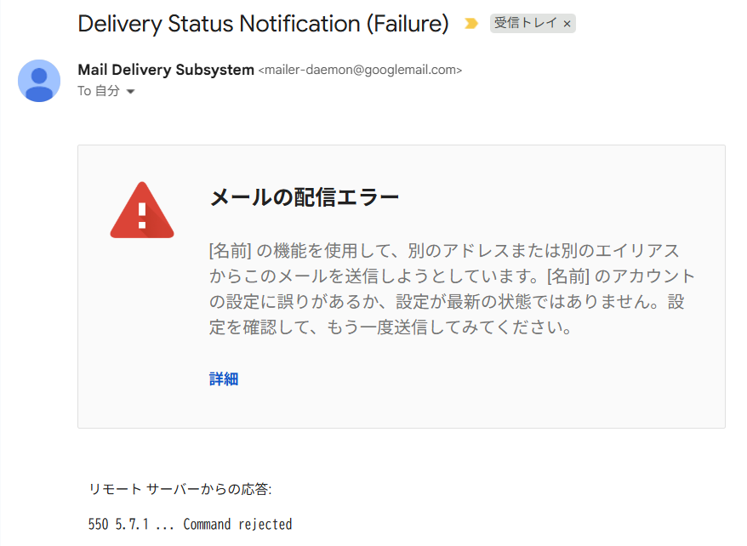Remove the 受信トレイ label with ×
This screenshot has width=747, height=546.
(x=567, y=24)
